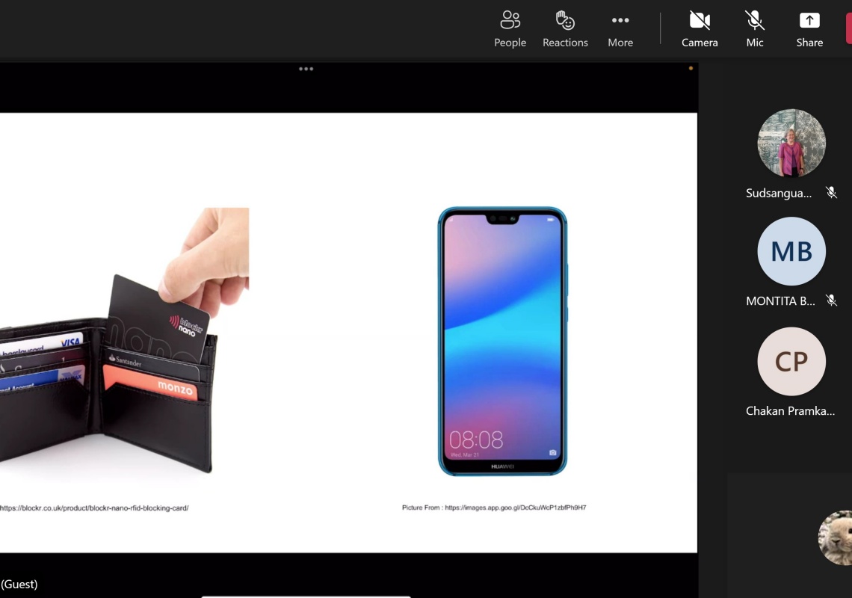Click the blockr.co.uk product link
Viewport: 852px width, 598px height.
pyautogui.click(x=94, y=508)
